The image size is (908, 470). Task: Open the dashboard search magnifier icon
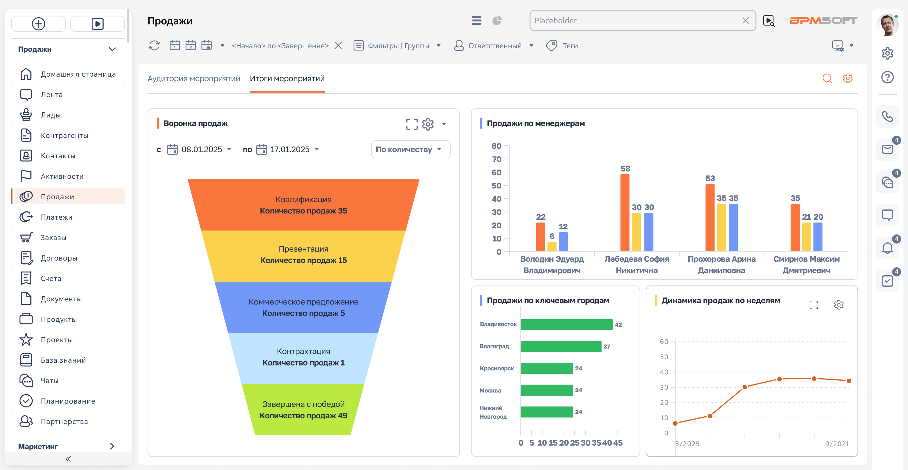[x=827, y=78]
